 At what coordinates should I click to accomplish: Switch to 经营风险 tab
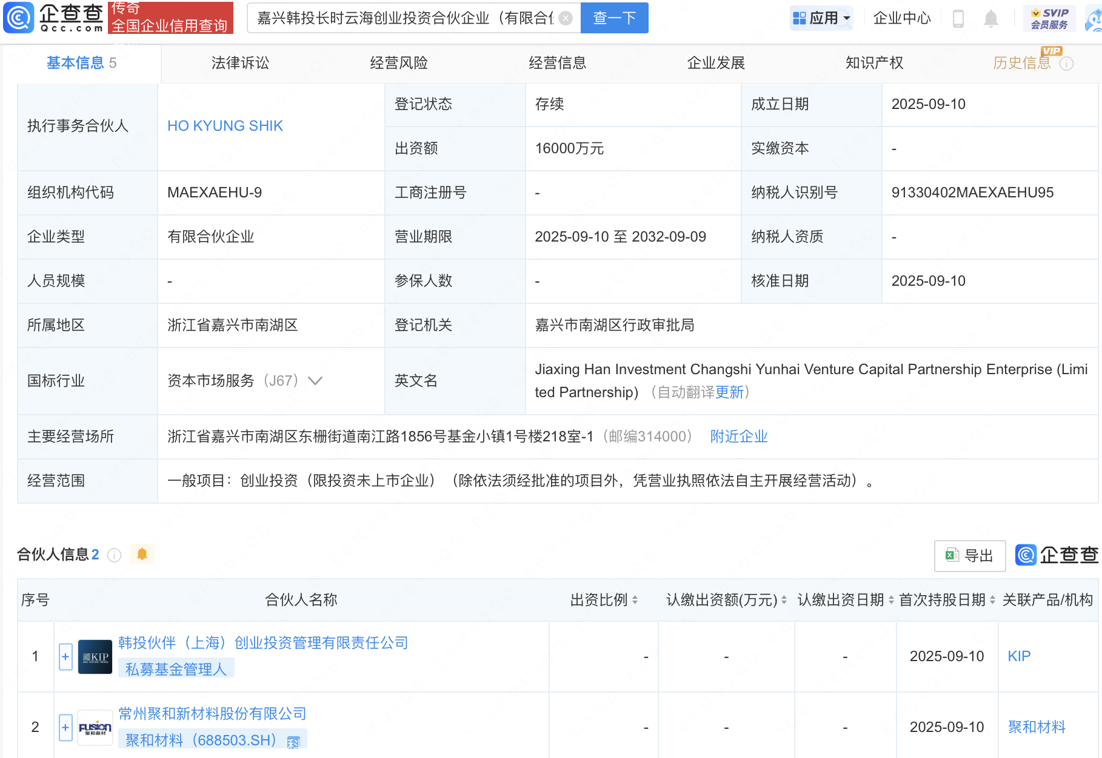[x=399, y=63]
